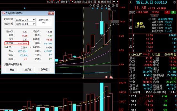
Task: Click the 简 toolbar item
Action: click(x=52, y=2)
